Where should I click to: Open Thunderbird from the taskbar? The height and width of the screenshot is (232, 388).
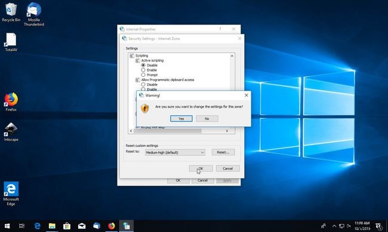[97, 226]
